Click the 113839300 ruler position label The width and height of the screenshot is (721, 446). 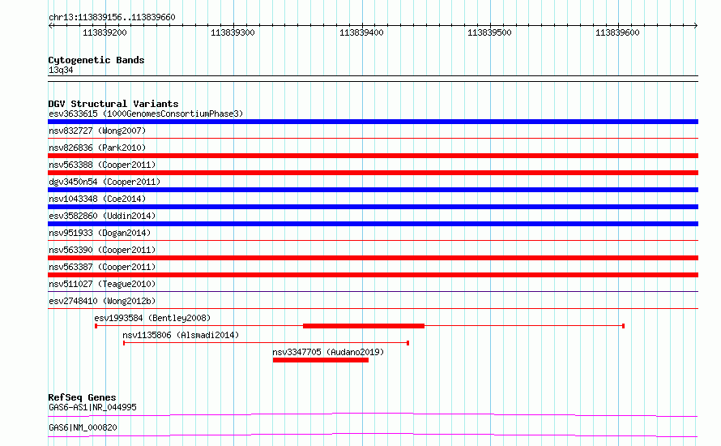pyautogui.click(x=233, y=32)
